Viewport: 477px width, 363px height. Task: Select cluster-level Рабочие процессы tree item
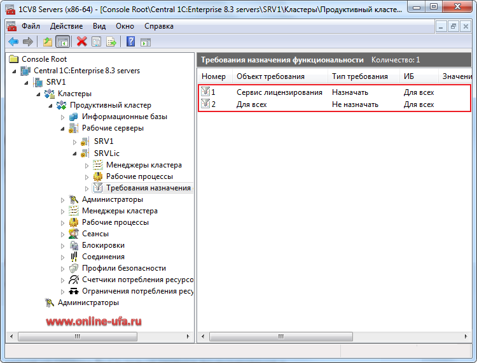coord(115,222)
